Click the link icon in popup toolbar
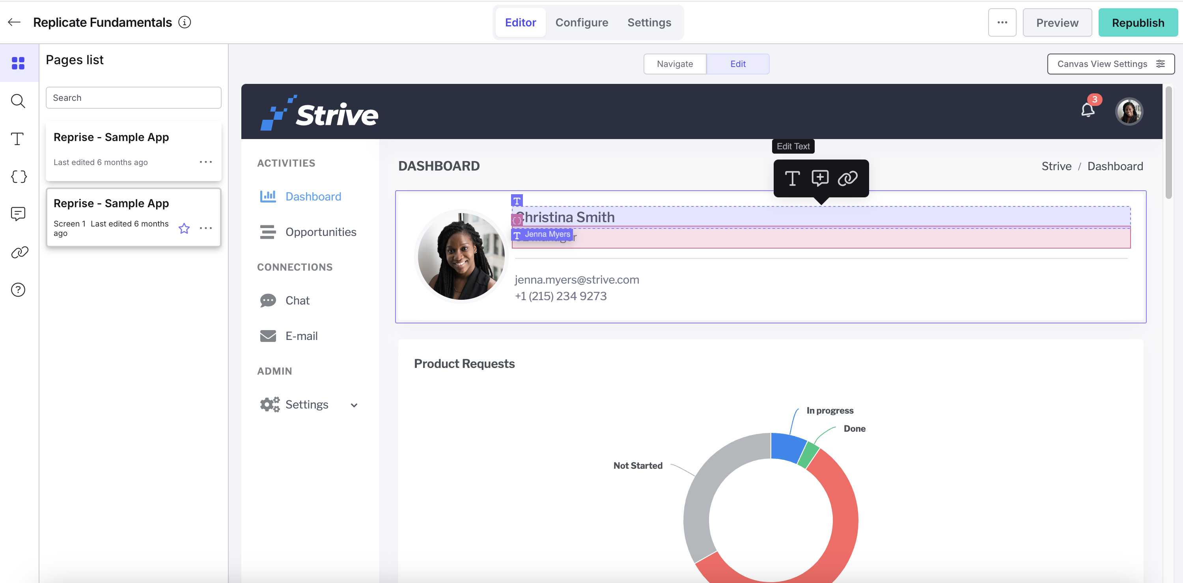The image size is (1183, 583). (x=848, y=178)
